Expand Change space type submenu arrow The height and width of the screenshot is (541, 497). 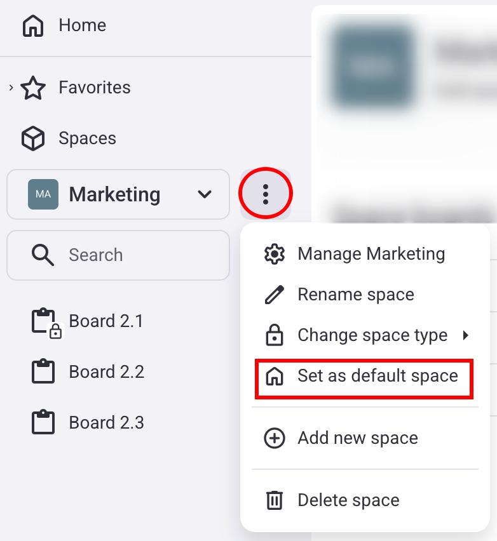pyautogui.click(x=466, y=335)
